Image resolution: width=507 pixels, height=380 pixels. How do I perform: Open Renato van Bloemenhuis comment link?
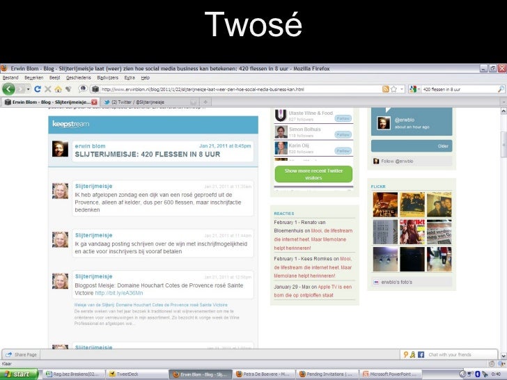[x=313, y=239]
